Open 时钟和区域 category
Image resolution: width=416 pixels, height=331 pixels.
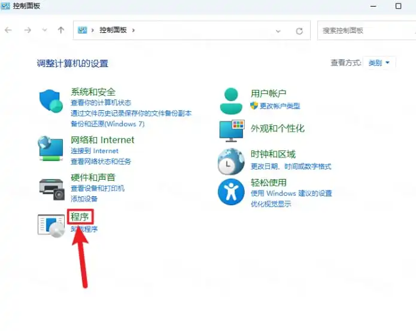(x=273, y=154)
